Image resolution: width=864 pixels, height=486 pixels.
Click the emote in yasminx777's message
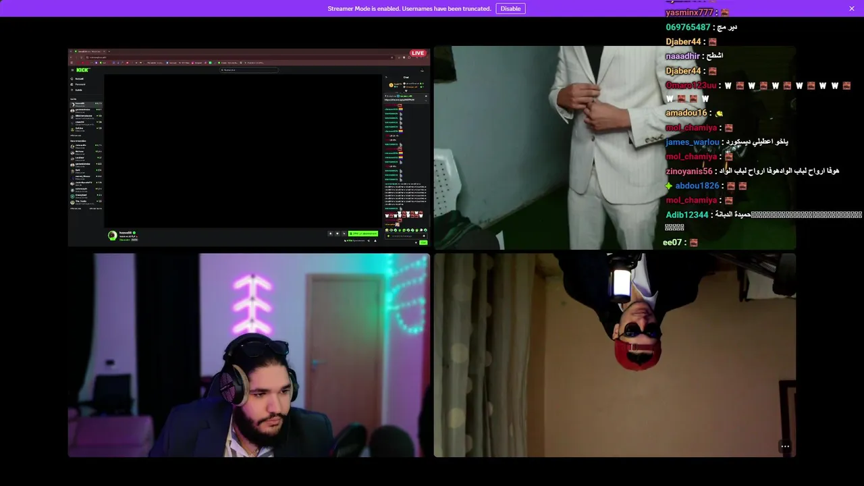725,13
